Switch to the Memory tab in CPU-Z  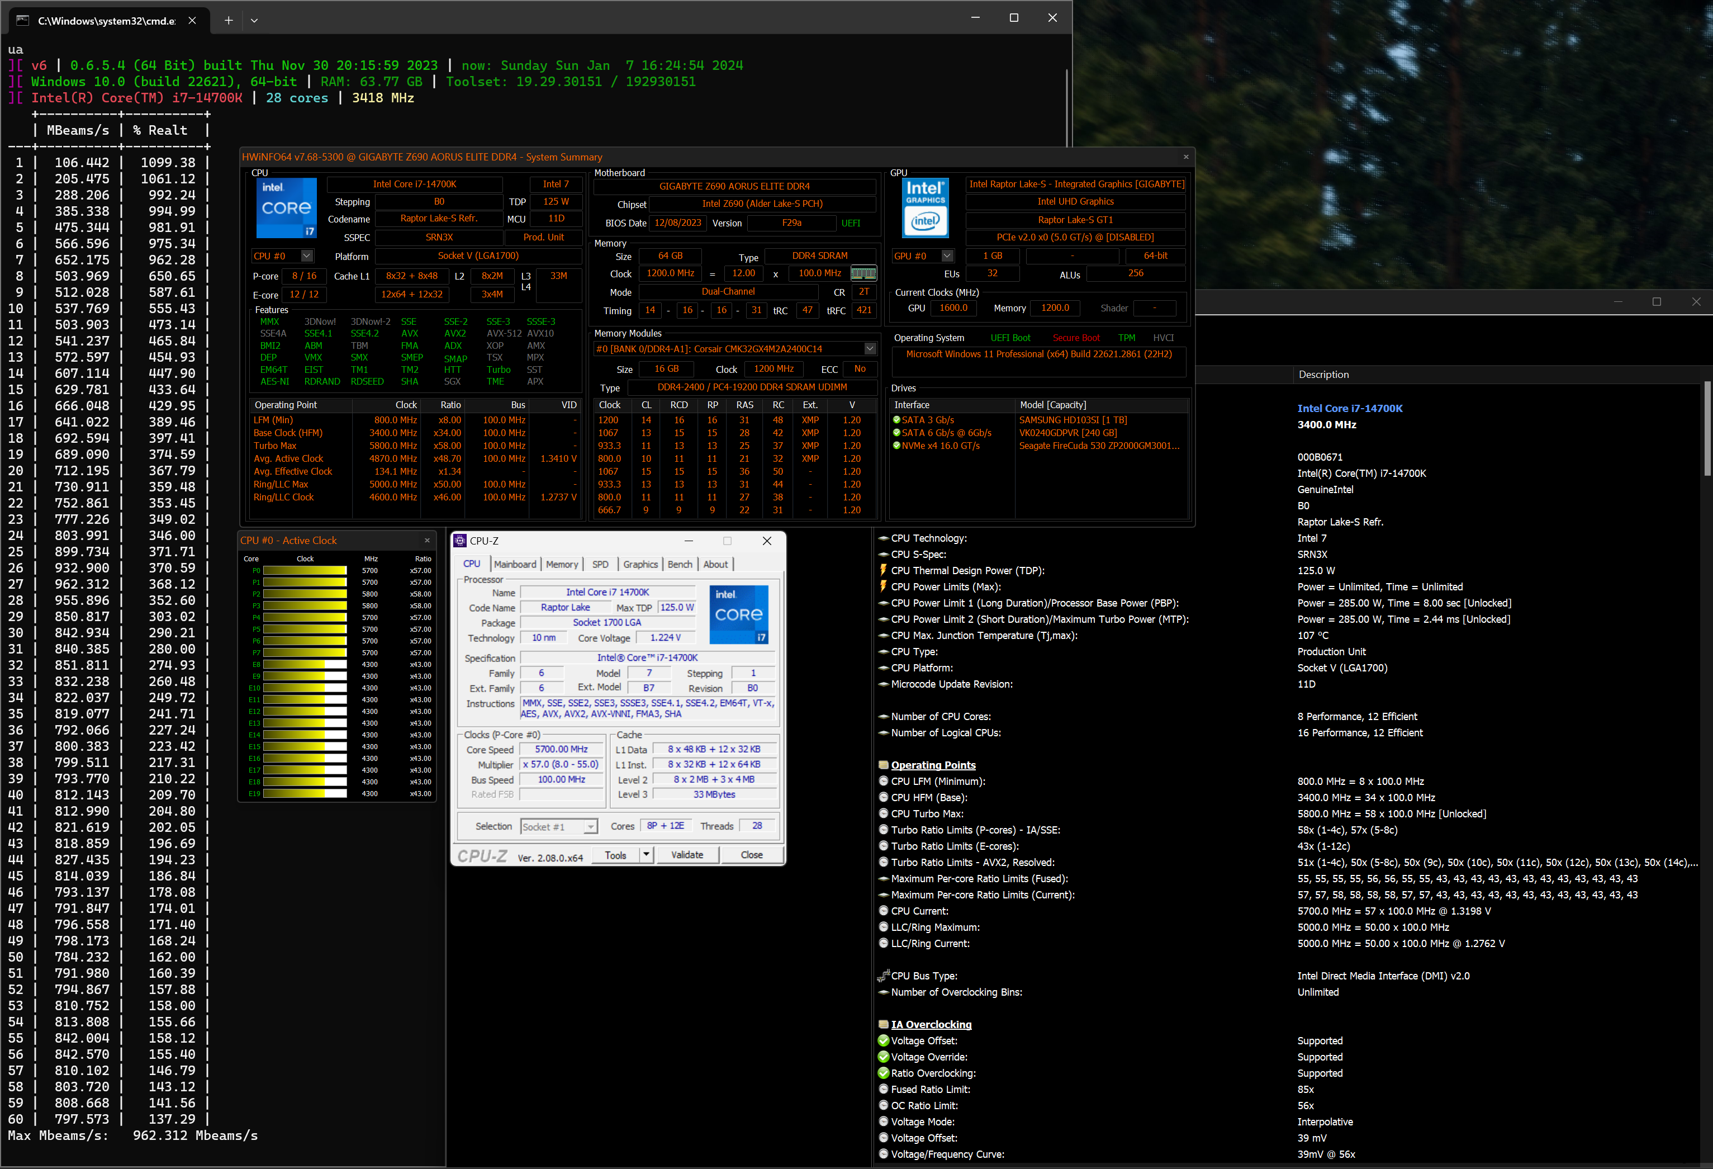pyautogui.click(x=562, y=564)
